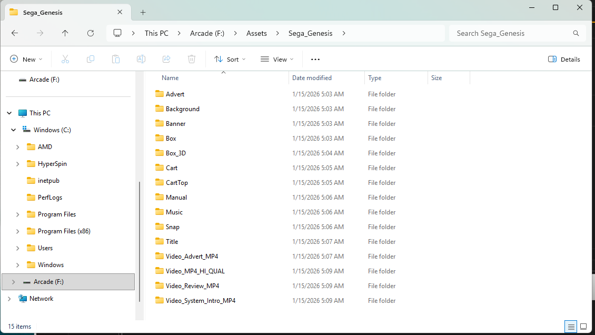
Task: Click Assets in the breadcrumb path
Action: (x=256, y=33)
